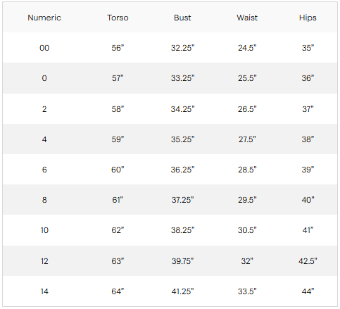The height and width of the screenshot is (309, 340).
Task: Select the size 4 row label
Action: tap(44, 139)
